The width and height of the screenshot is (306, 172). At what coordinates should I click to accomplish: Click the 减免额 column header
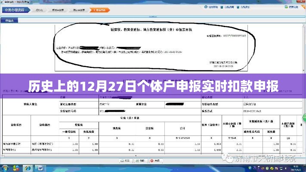(271, 132)
